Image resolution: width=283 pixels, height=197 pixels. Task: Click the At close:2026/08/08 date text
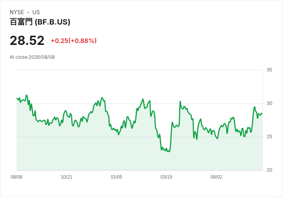(32, 57)
